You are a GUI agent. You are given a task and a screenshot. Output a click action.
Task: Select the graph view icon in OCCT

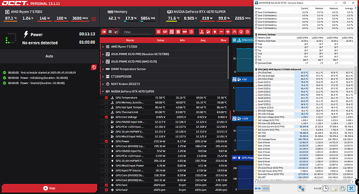point(116,32)
